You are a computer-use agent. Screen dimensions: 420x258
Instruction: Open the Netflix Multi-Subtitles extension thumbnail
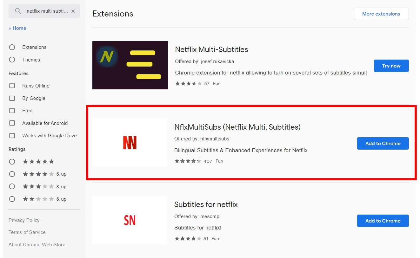130,65
